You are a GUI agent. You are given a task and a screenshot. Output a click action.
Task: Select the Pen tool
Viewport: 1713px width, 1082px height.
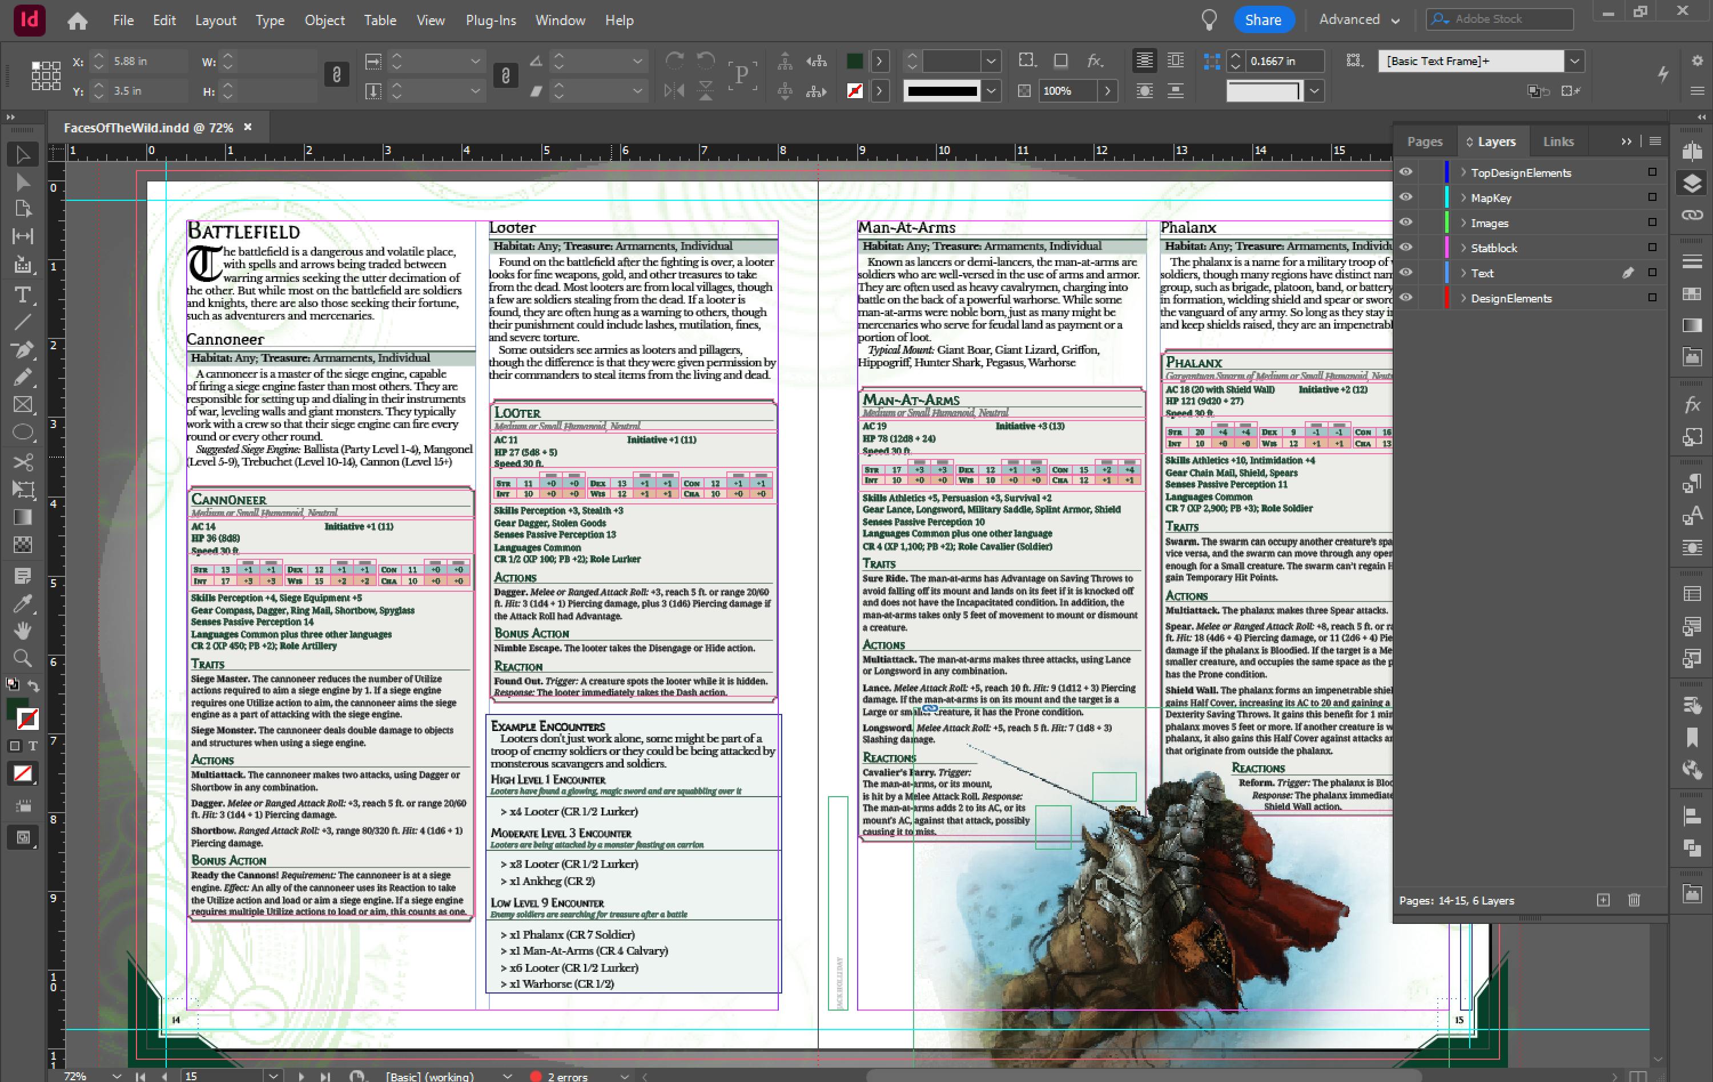pyautogui.click(x=23, y=349)
